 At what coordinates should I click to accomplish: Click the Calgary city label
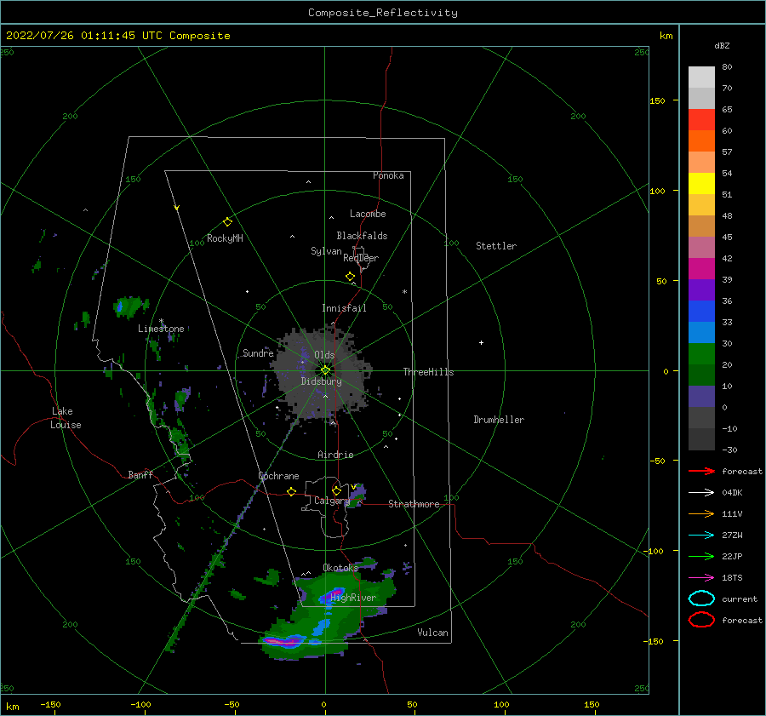(x=332, y=501)
